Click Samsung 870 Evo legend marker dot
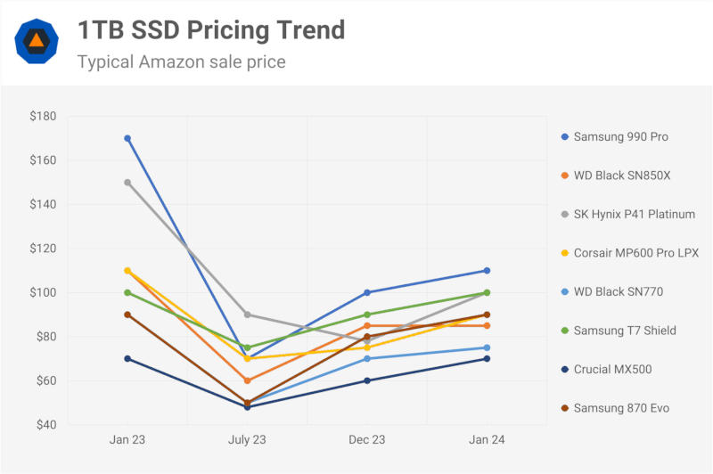Image resolution: width=713 pixels, height=474 pixels. (x=563, y=408)
